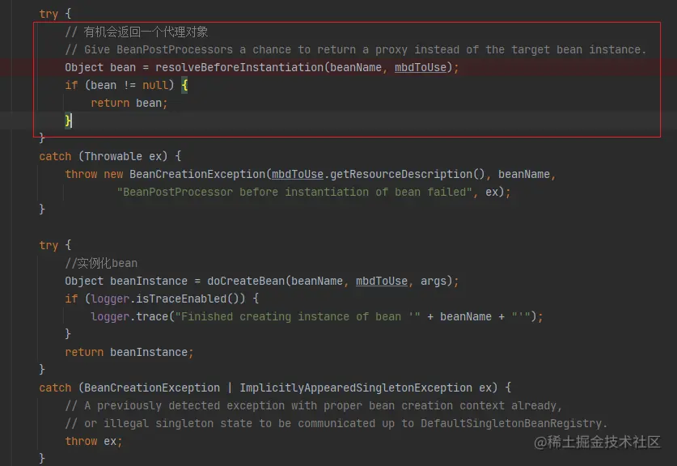Viewport: 677px width, 466px height.
Task: Click the getResourceDescription method call
Action: click(401, 175)
